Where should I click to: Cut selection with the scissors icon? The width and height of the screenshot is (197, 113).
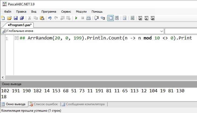30,18
